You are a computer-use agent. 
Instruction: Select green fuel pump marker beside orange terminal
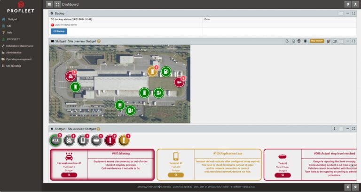(x=166, y=71)
